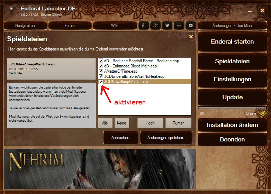Close the Spieldateien panel
The image size is (271, 194).
tap(191, 36)
